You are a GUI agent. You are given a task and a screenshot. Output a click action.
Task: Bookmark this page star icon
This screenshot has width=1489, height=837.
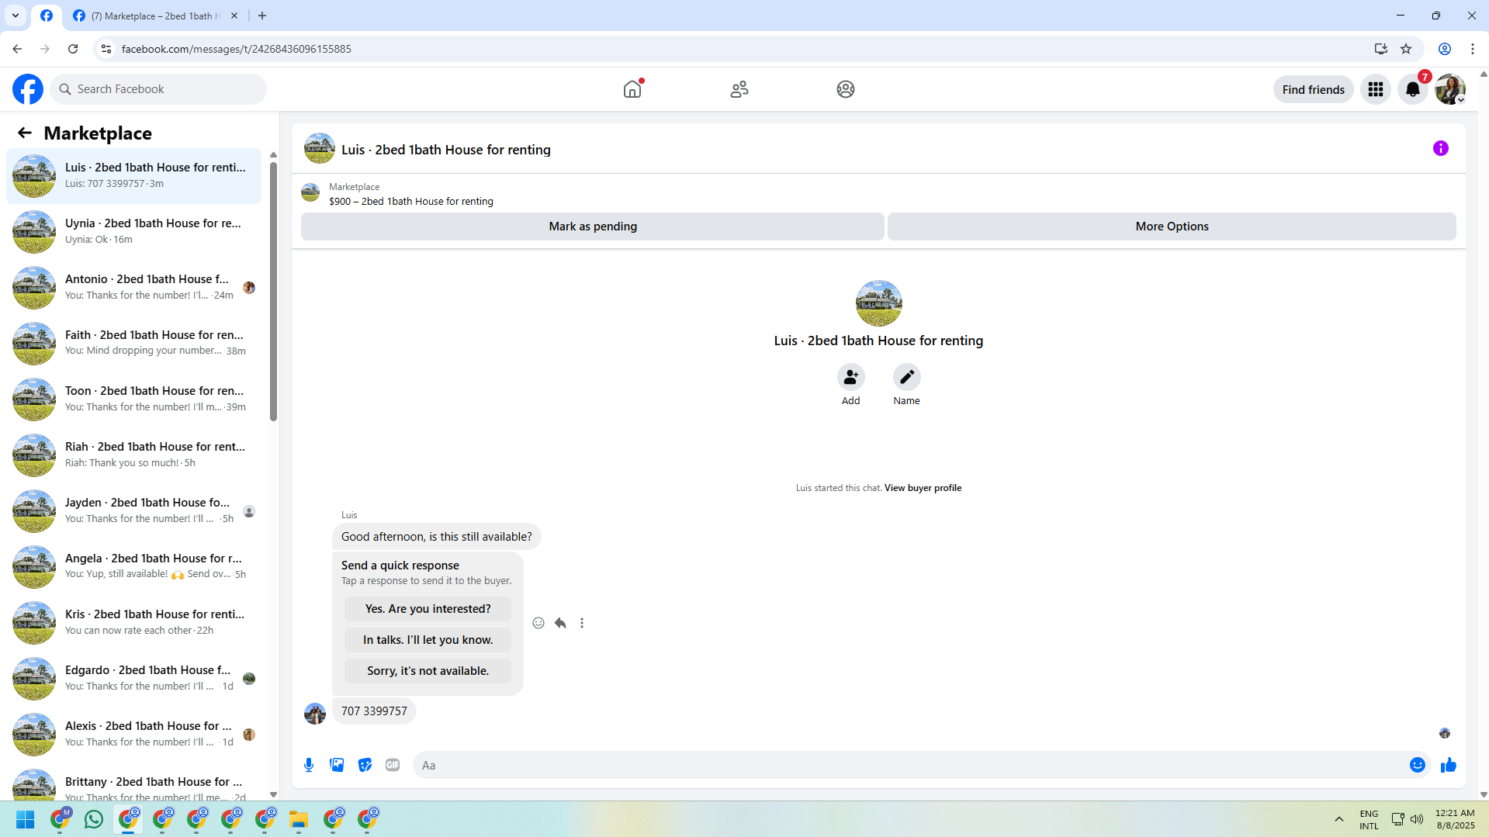point(1406,49)
